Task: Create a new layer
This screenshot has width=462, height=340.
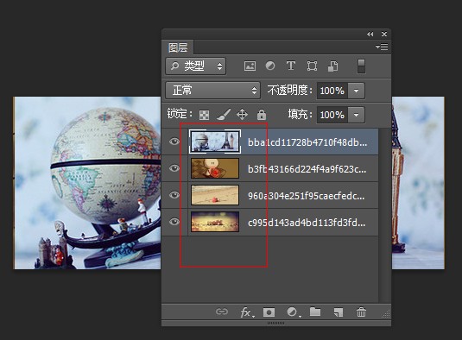Action: point(339,312)
